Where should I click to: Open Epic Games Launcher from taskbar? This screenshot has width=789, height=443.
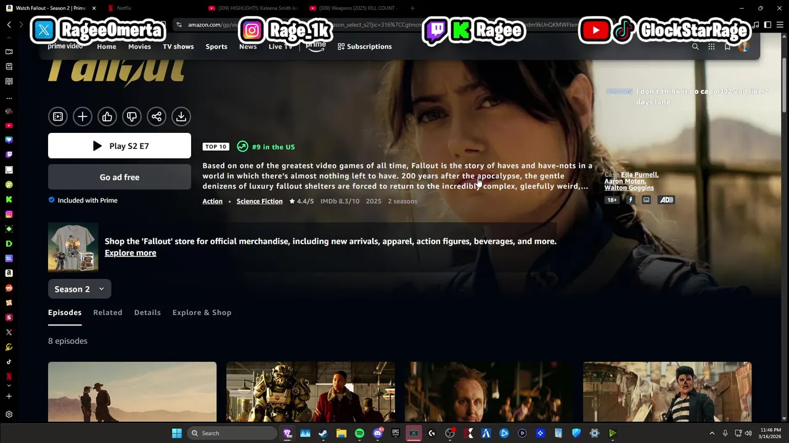(396, 433)
